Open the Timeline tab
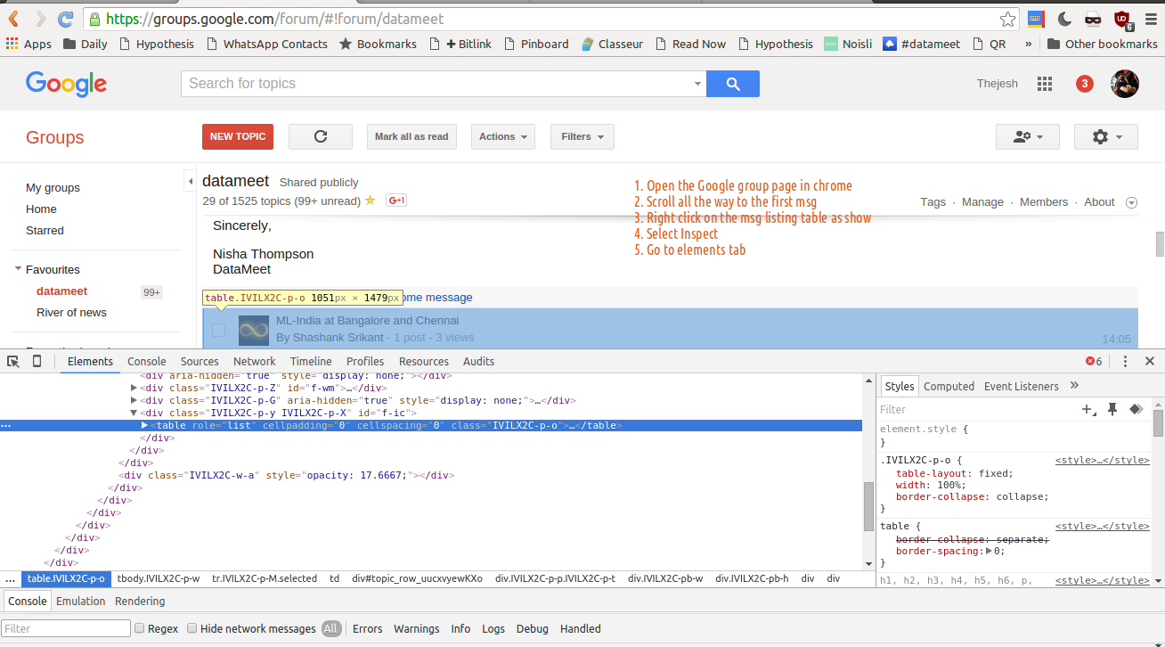Viewport: 1165px width, 647px height. point(311,361)
